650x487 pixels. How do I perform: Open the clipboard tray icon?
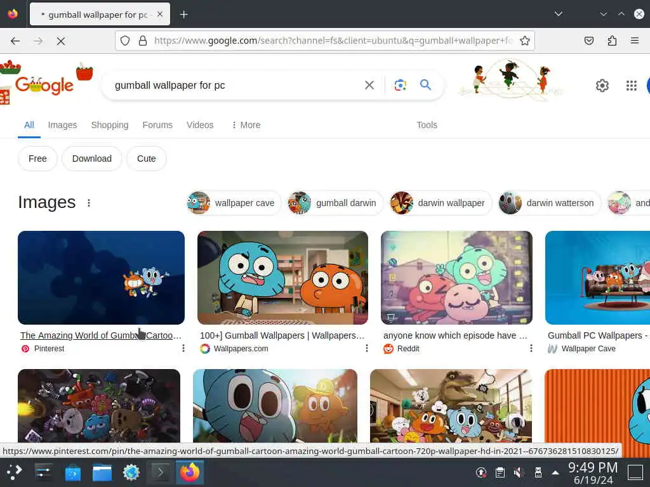pyautogui.click(x=500, y=472)
